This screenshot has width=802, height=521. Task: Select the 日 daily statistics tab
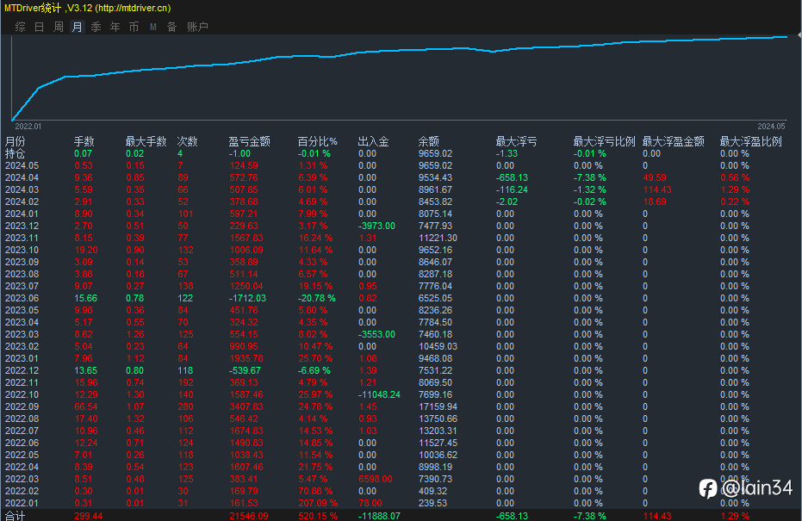pos(39,27)
